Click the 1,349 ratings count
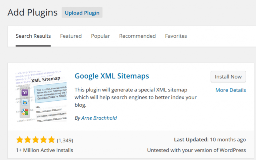 pyautogui.click(x=65, y=140)
